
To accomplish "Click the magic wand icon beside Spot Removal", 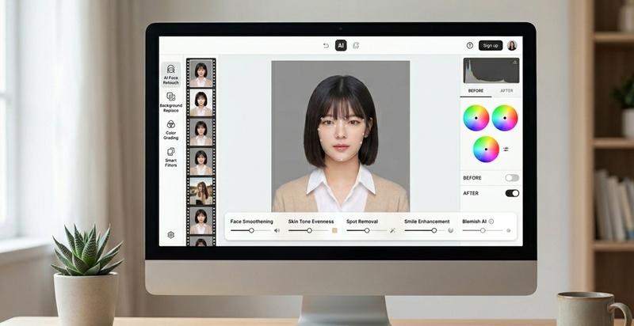I will pyautogui.click(x=392, y=230).
